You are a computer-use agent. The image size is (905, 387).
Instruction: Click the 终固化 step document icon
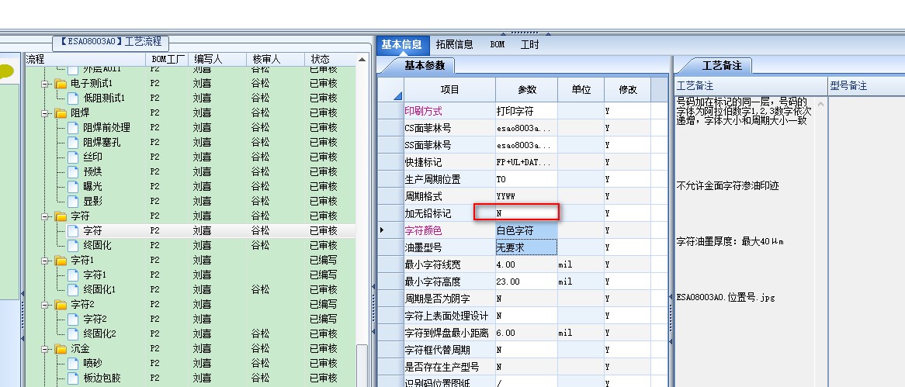coord(73,245)
